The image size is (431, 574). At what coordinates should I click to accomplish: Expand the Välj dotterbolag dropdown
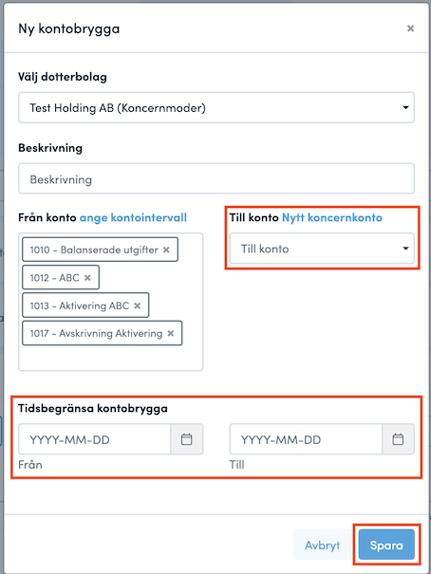click(x=216, y=107)
